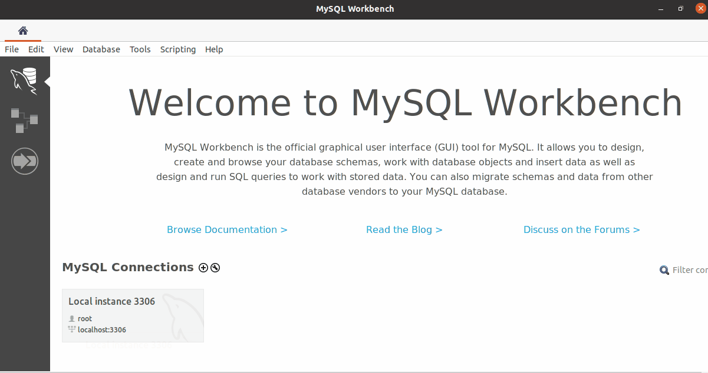
Task: Open the Migration wizard sidebar icon
Action: click(25, 161)
